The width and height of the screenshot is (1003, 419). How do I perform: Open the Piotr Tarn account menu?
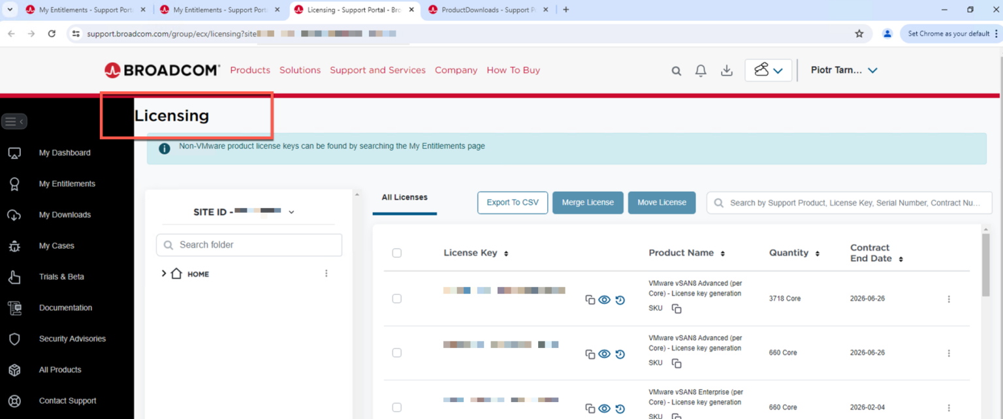[844, 70]
